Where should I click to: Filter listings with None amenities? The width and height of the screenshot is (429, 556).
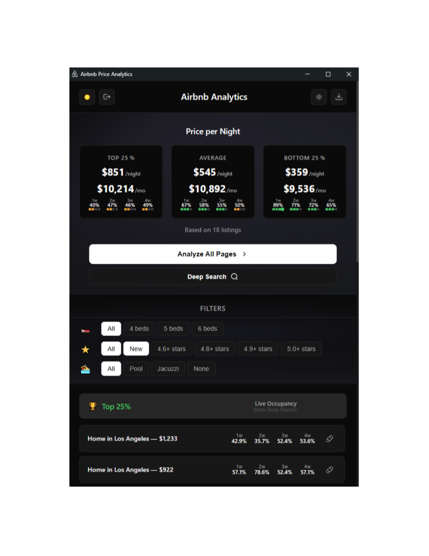pos(201,369)
